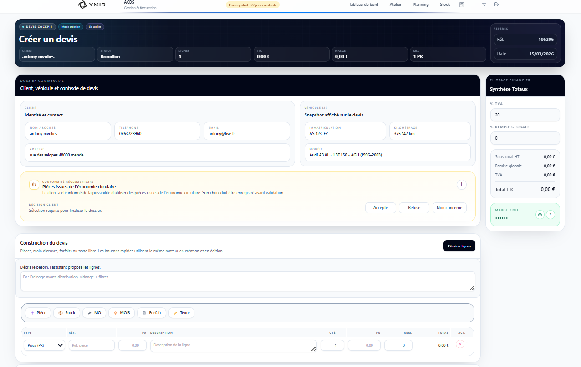
Task: Select Accepte as client decision
Action: coord(381,208)
